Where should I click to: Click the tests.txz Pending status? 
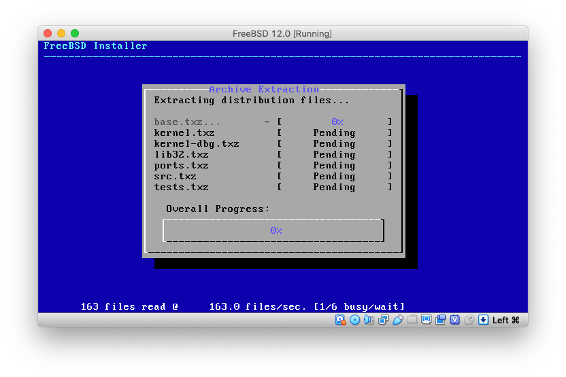(334, 187)
